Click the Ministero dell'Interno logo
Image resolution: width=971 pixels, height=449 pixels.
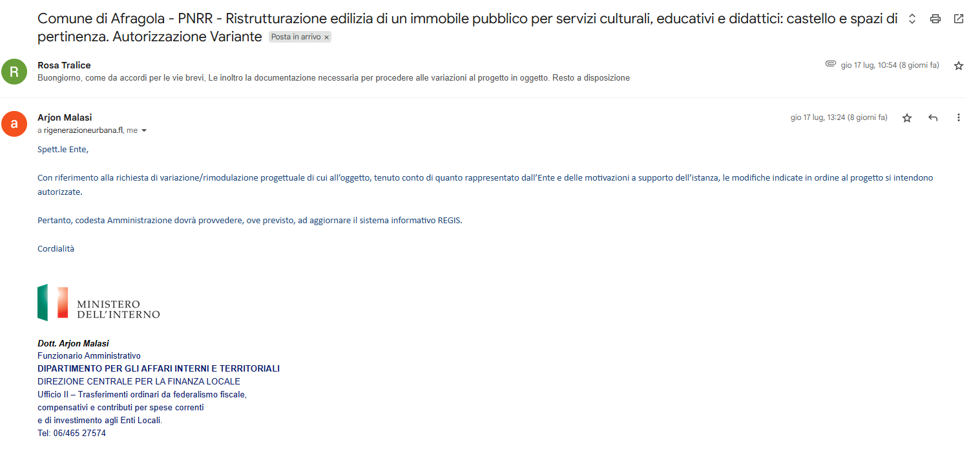98,303
